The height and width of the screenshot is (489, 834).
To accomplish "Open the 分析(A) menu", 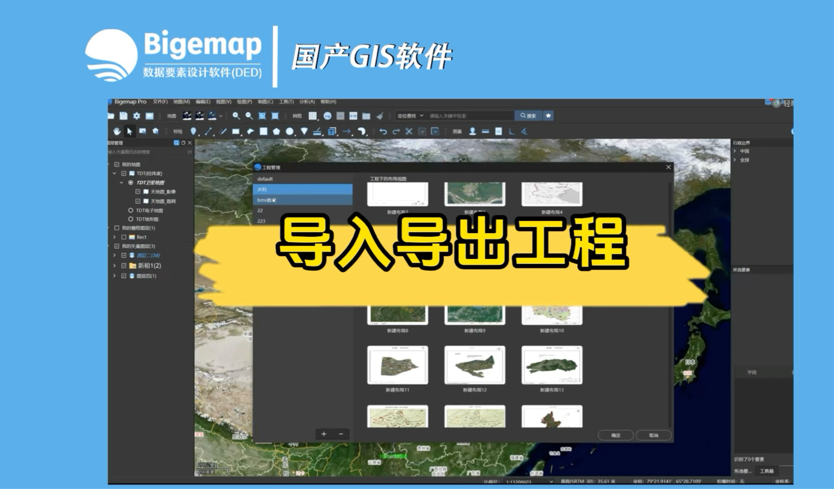I will pyautogui.click(x=307, y=102).
